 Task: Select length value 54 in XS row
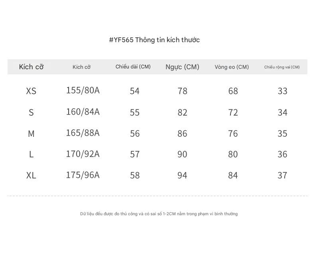coord(135,91)
